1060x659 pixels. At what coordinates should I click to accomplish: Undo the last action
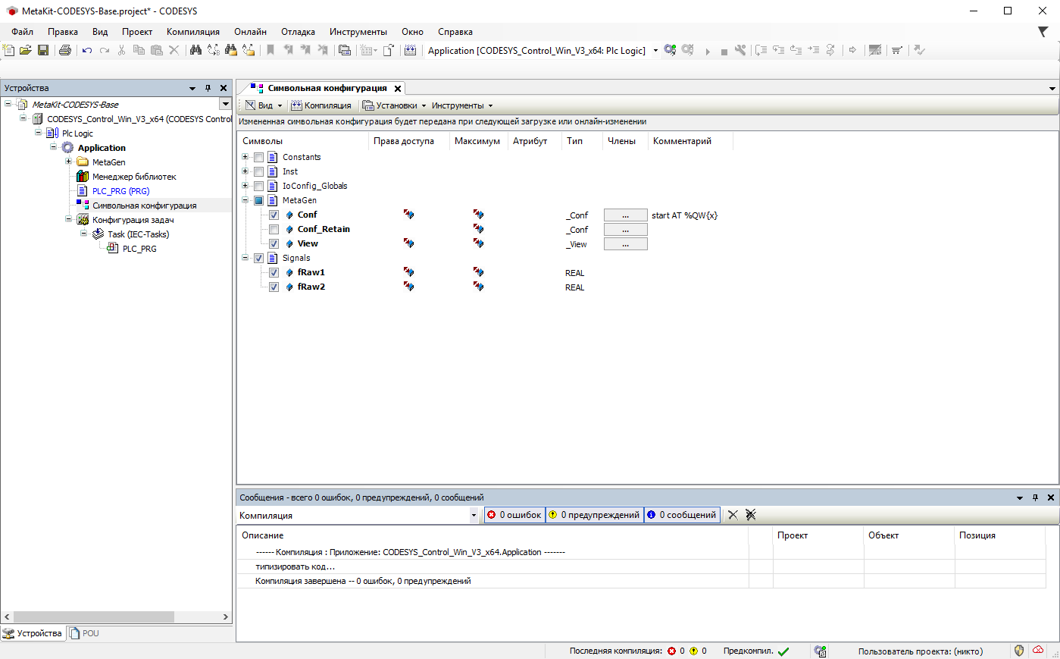coord(87,50)
